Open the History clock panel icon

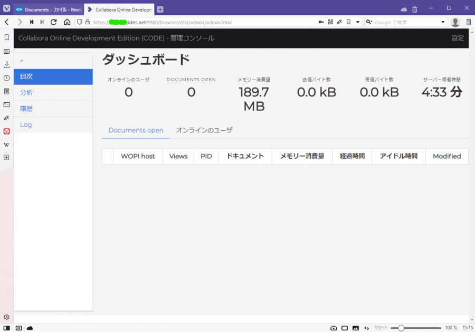tap(6, 78)
